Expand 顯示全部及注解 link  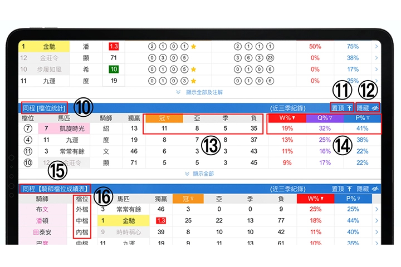tap(199, 92)
